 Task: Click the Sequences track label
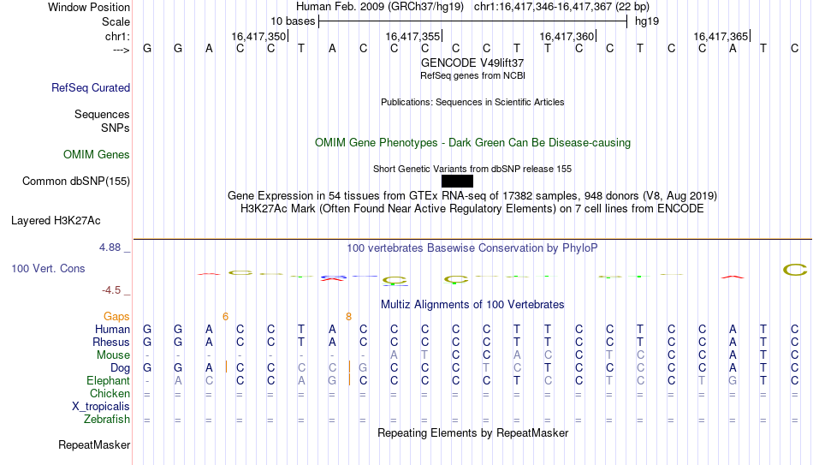102,114
